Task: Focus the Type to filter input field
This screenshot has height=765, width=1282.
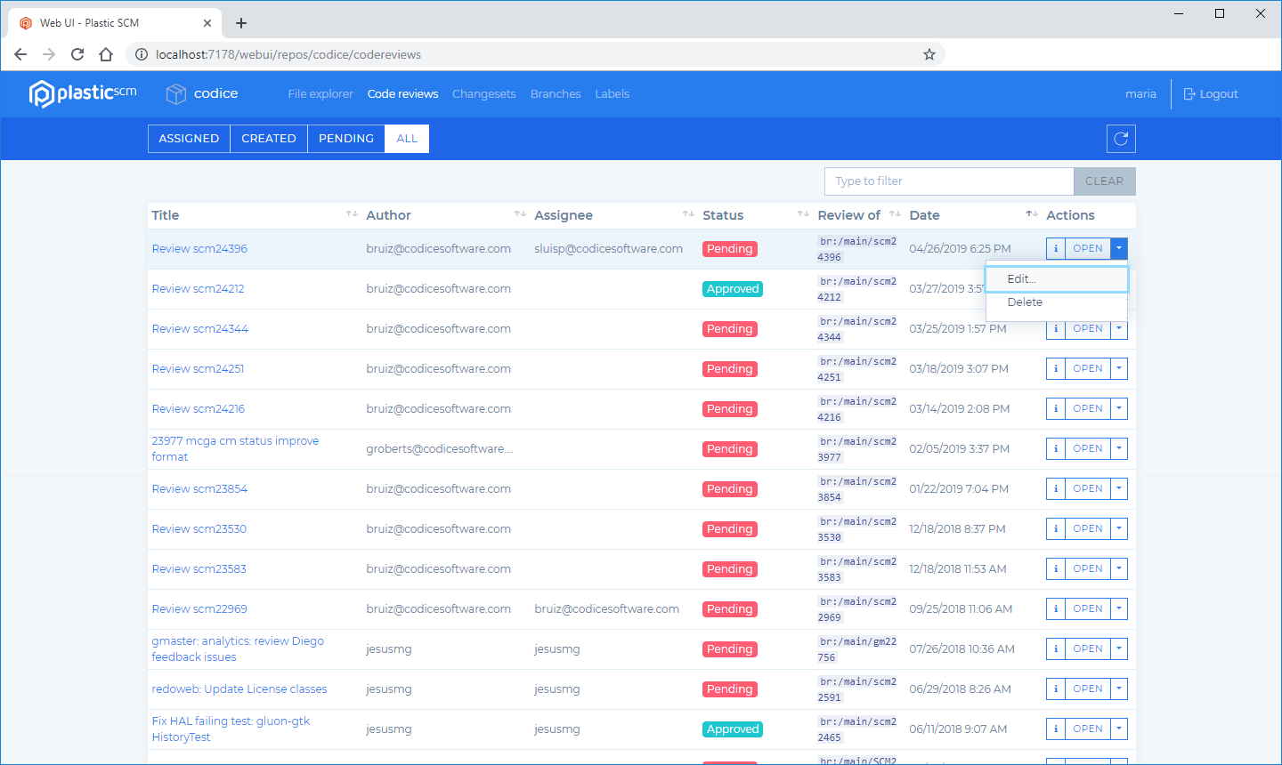Action: pyautogui.click(x=949, y=181)
